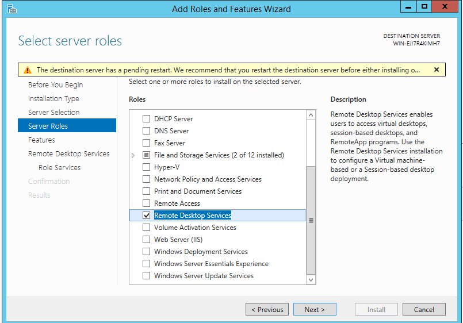The height and width of the screenshot is (323, 463).
Task: Go to the Features step
Action: coord(41,140)
